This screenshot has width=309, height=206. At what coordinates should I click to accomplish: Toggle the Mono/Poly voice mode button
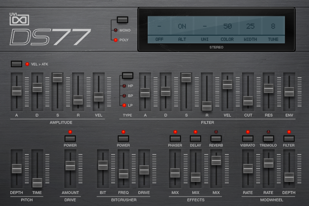122,20
